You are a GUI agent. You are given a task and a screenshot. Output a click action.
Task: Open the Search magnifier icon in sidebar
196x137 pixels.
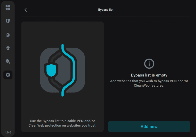pos(8,61)
